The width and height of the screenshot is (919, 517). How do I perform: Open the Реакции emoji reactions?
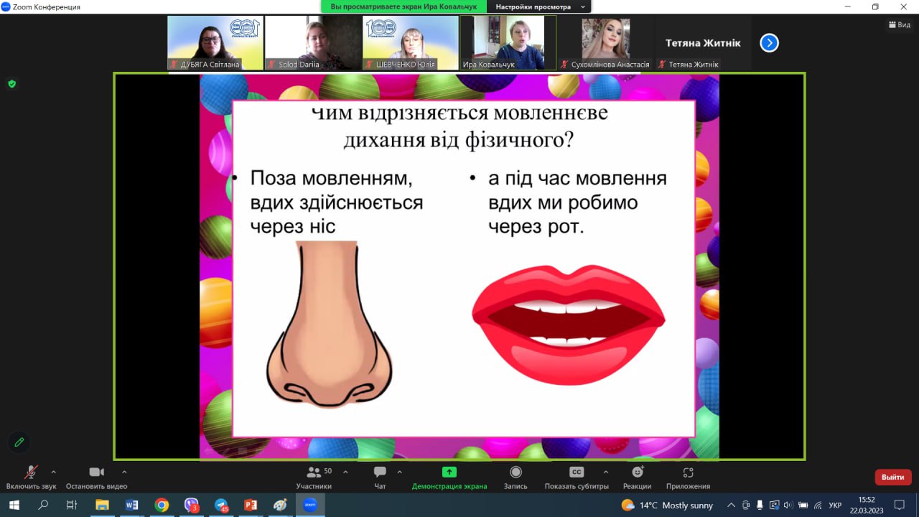637,472
